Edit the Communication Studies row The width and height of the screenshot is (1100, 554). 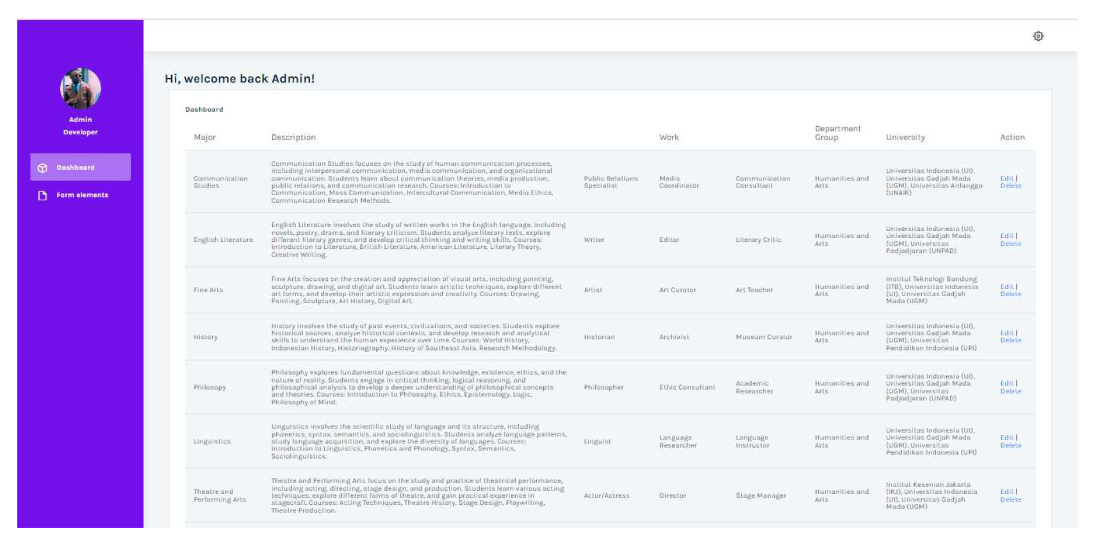pos(1006,178)
